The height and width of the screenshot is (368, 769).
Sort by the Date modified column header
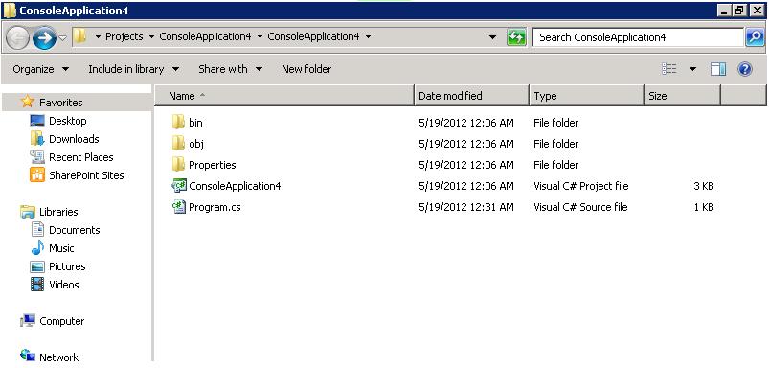point(472,96)
